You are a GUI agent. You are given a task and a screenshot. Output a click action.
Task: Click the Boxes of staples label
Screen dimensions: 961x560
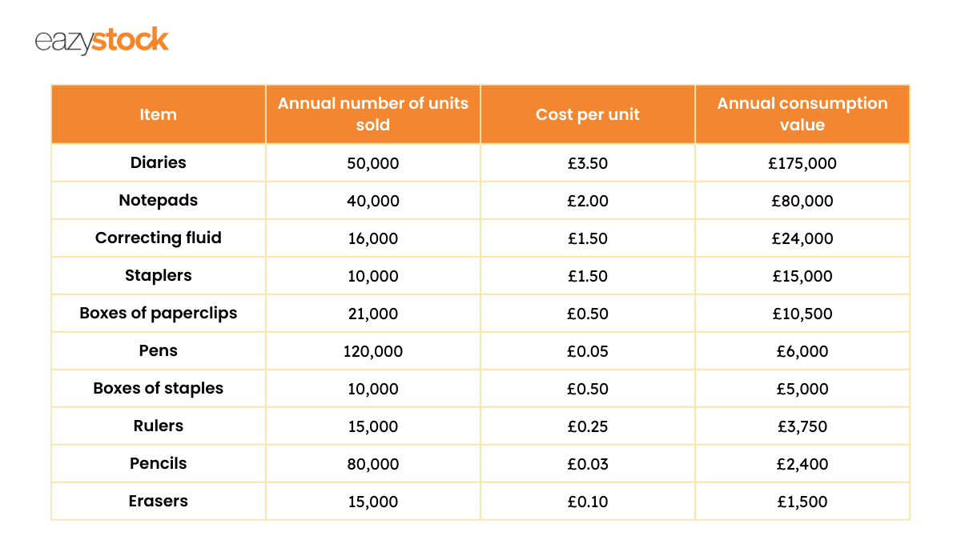158,388
